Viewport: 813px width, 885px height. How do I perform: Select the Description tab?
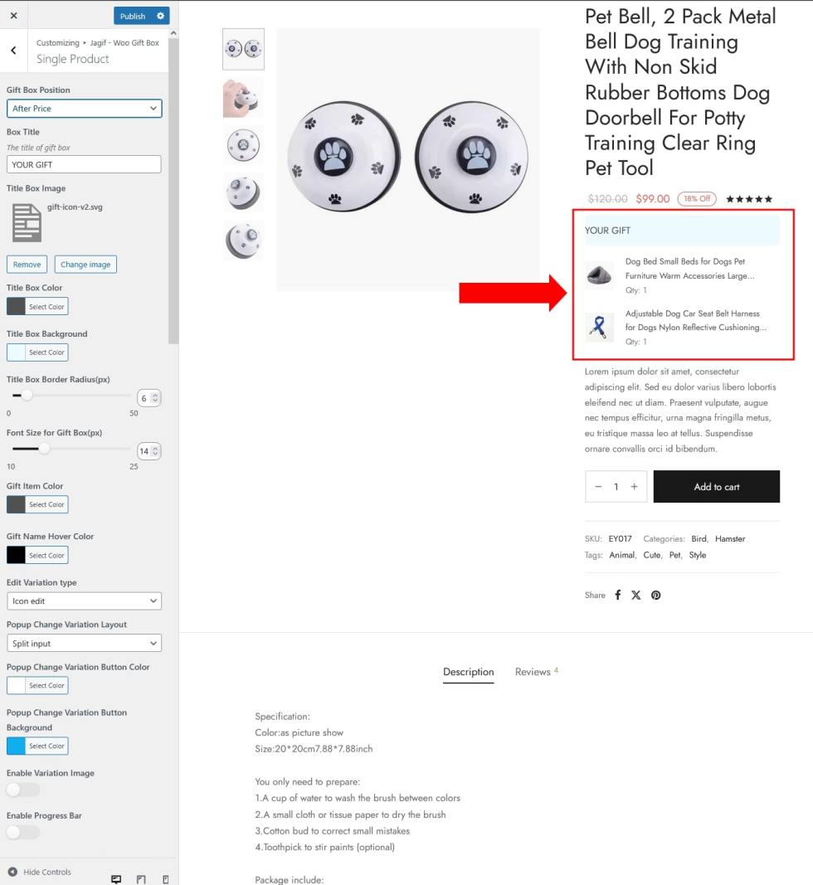tap(468, 672)
